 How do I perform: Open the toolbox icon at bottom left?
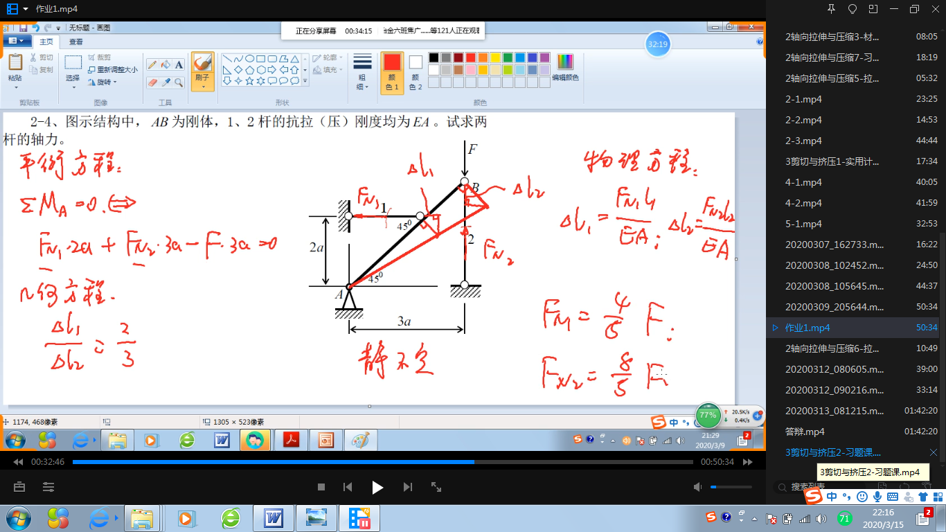[19, 487]
